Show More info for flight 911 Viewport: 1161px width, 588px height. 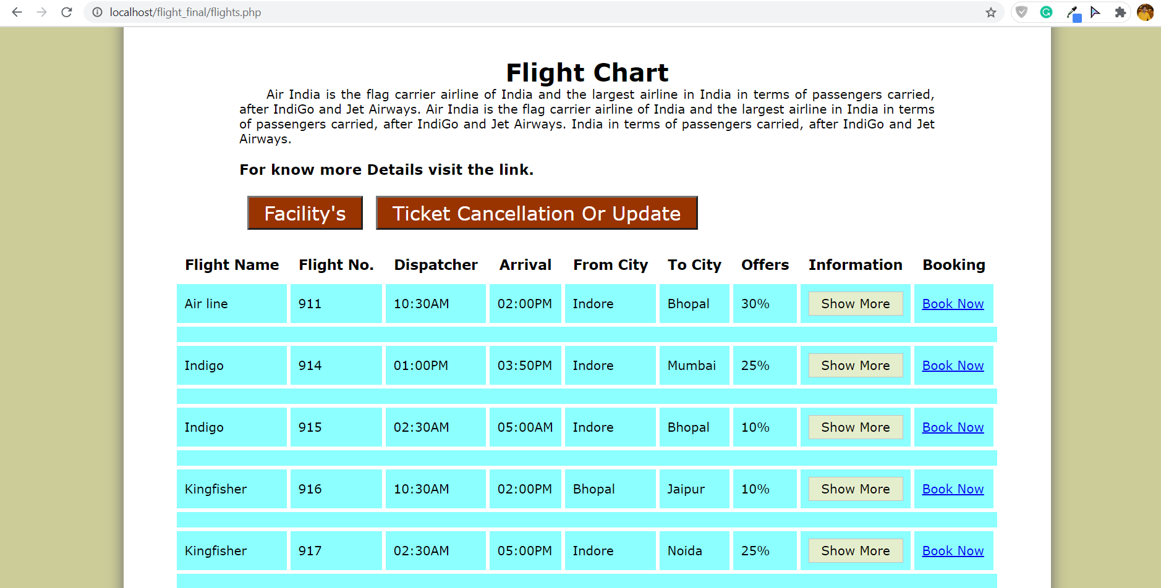pyautogui.click(x=855, y=303)
